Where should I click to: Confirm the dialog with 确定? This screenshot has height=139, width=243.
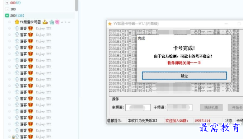pos(184,76)
